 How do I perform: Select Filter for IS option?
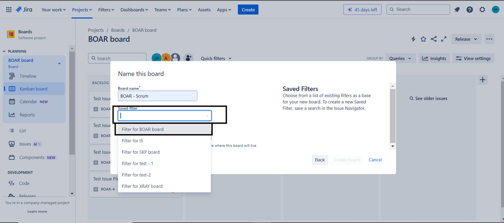(164, 141)
